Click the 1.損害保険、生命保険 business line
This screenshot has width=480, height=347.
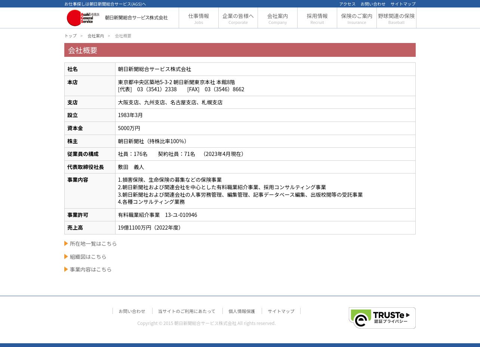coord(170,180)
